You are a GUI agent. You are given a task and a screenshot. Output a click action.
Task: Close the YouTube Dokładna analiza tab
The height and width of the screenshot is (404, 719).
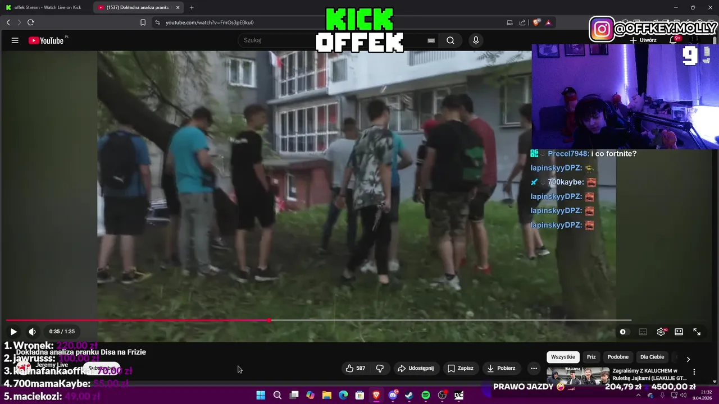pos(178,7)
